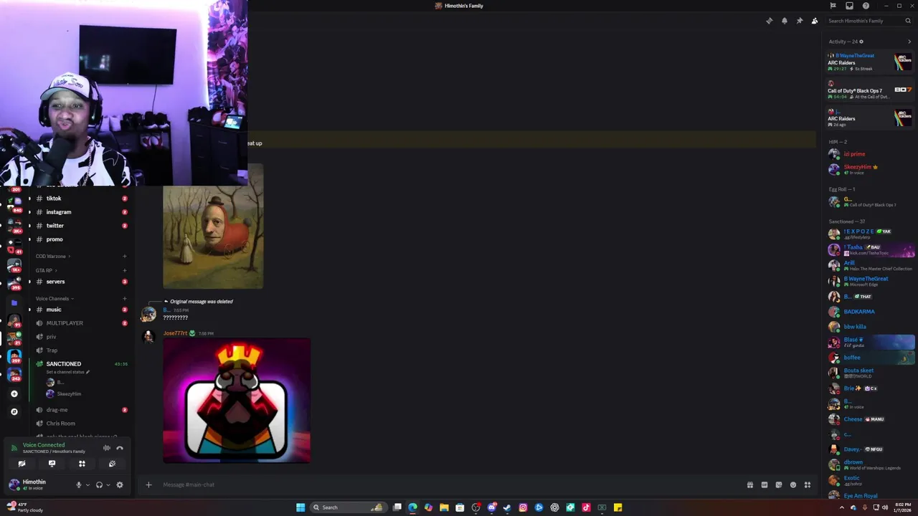The height and width of the screenshot is (516, 918).
Task: Open microphone input options dropdown
Action: pos(87,485)
